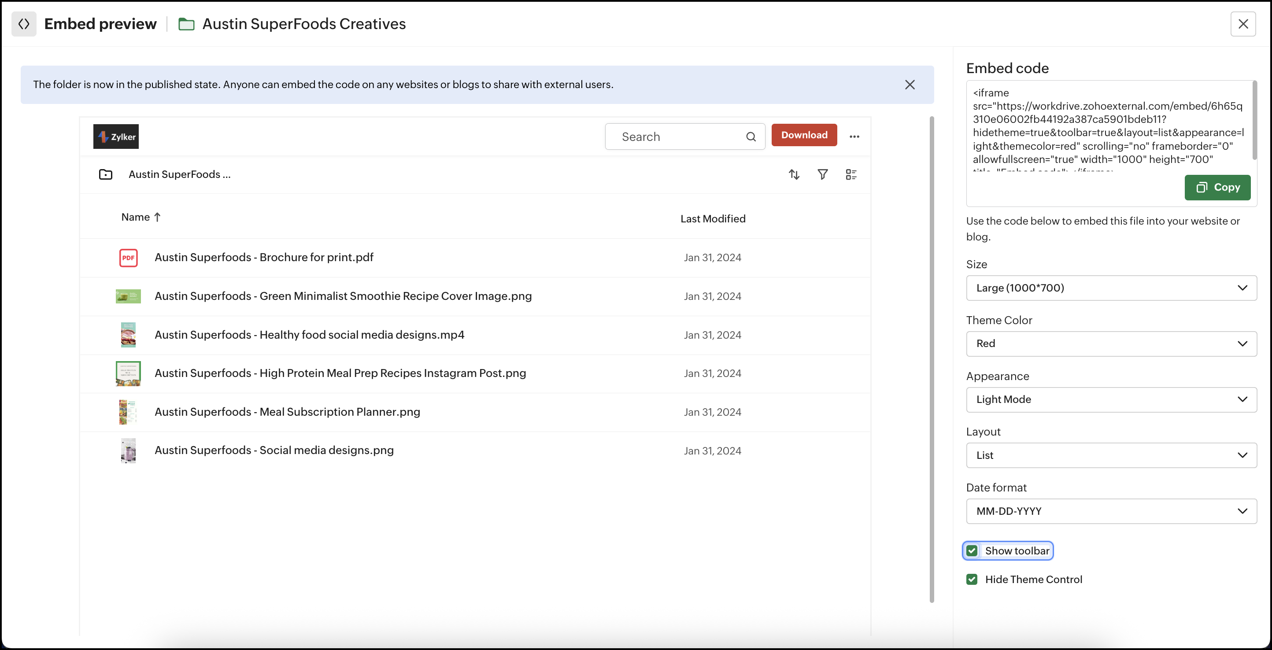Open the three-dot more options menu

pos(854,137)
